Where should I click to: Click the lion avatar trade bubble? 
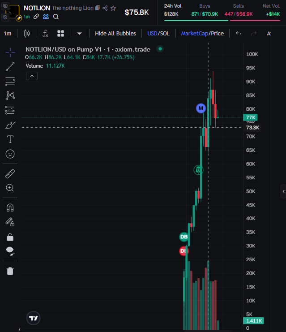pyautogui.click(x=198, y=170)
